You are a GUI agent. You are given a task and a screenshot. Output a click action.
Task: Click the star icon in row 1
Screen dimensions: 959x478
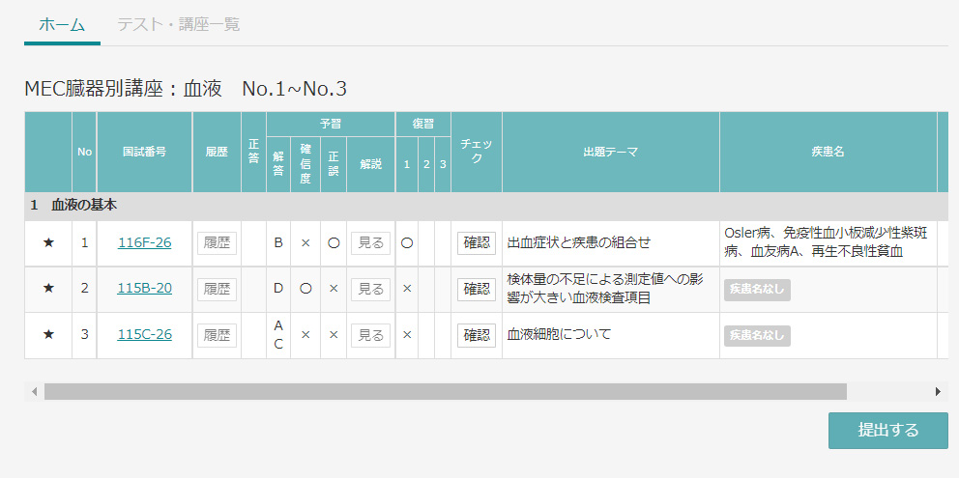coord(49,243)
